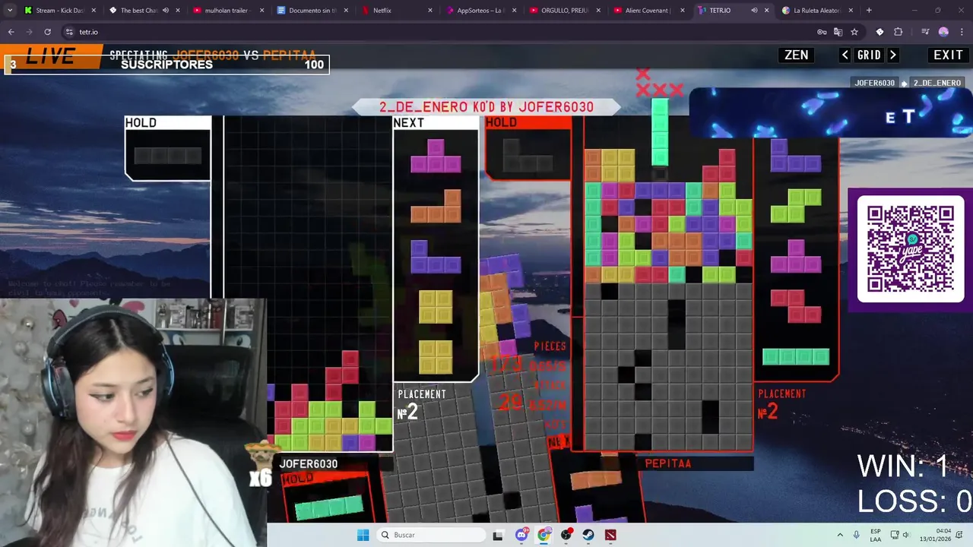Open the ESP LAA language switcher
Screen dimensions: 973x547
point(876,535)
